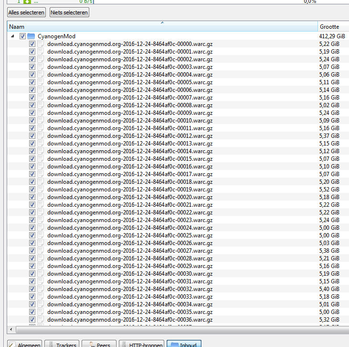This screenshot has width=349, height=347.
Task: Select file name ending 00008.warc.gz
Action: pos(130,105)
